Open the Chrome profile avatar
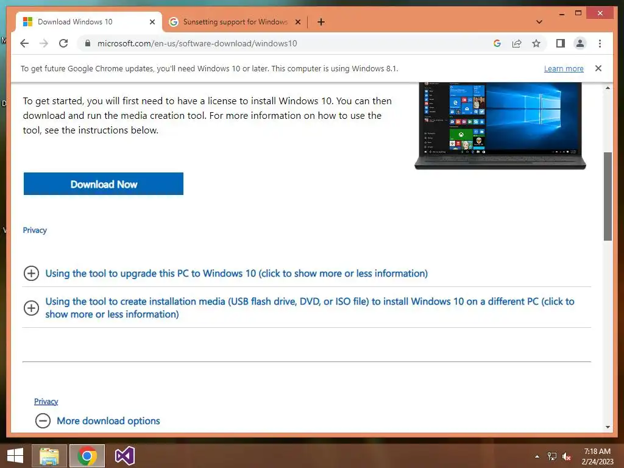Viewport: 624px width, 468px height. (x=580, y=43)
